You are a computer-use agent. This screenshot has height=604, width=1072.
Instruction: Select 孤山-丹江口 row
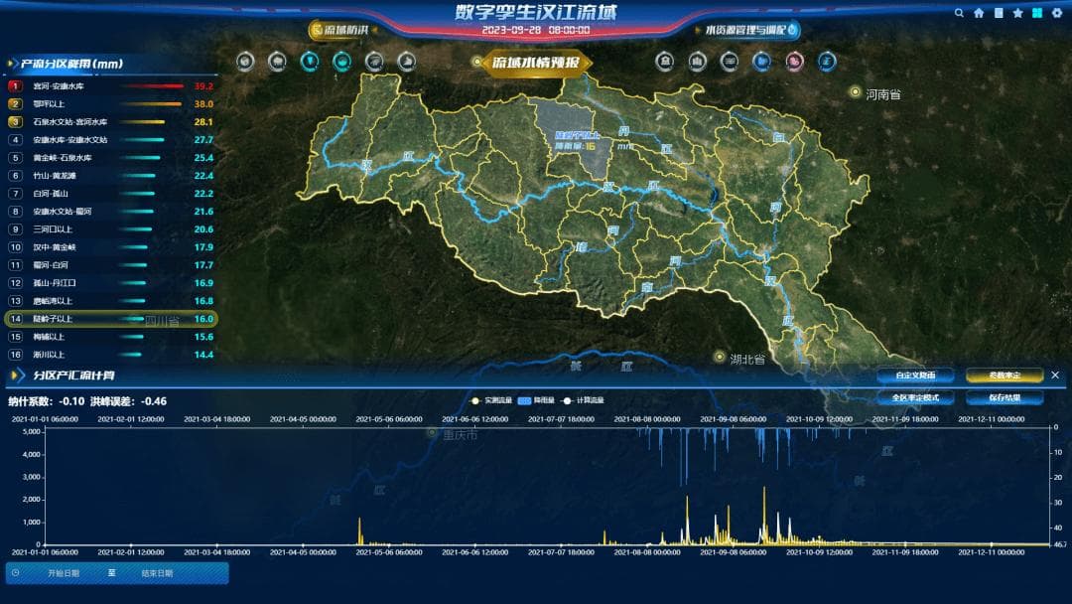[x=111, y=282]
